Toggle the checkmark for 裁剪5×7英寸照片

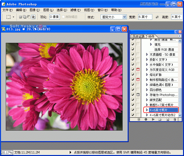coord(133,105)
